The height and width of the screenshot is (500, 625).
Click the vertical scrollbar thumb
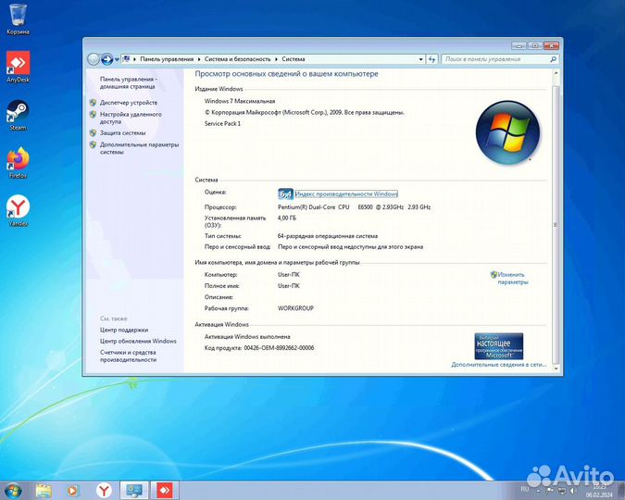[556, 224]
